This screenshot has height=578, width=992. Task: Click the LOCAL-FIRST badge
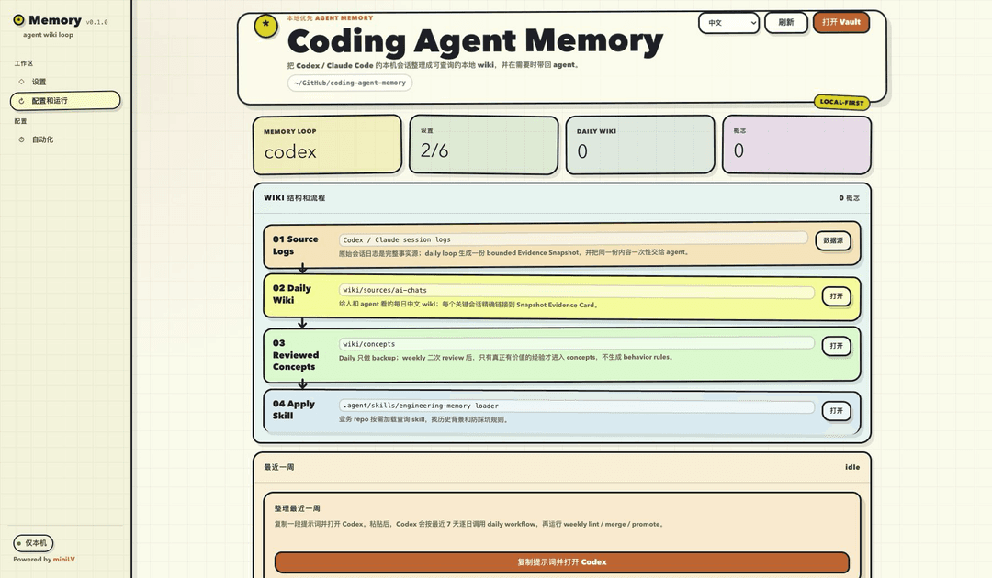(x=841, y=102)
